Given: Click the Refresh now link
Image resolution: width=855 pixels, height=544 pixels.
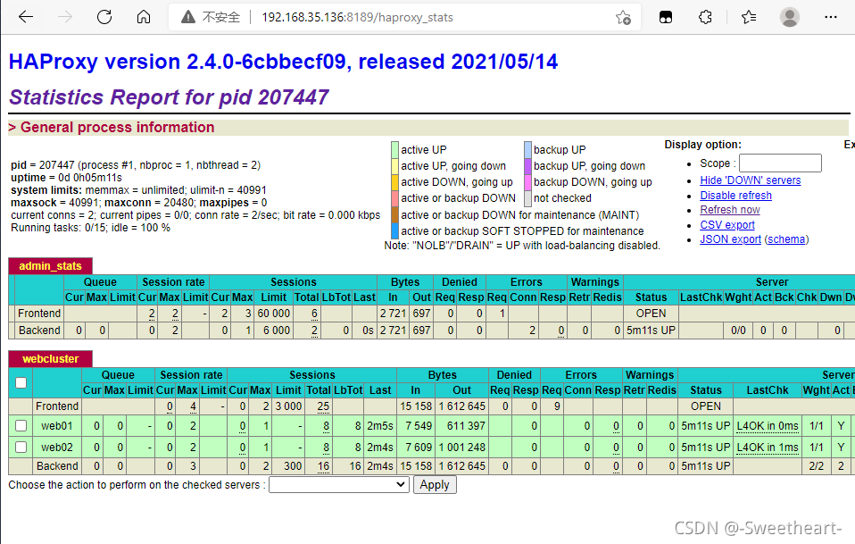Looking at the screenshot, I should 729,210.
